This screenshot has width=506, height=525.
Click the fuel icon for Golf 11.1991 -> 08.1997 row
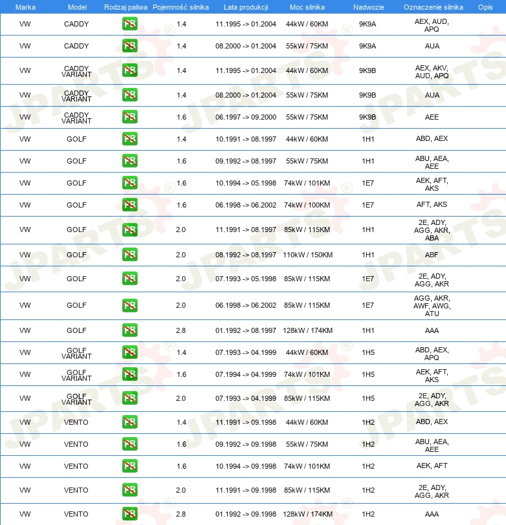click(x=129, y=230)
